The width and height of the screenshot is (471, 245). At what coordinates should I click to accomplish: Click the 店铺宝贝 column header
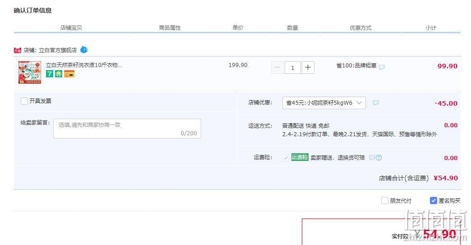pos(71,28)
